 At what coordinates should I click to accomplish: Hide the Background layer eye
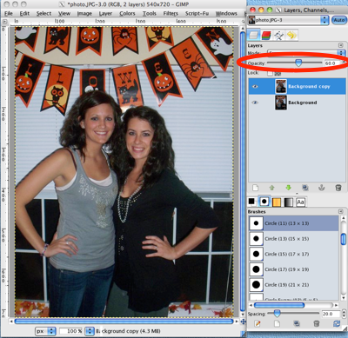pos(255,103)
